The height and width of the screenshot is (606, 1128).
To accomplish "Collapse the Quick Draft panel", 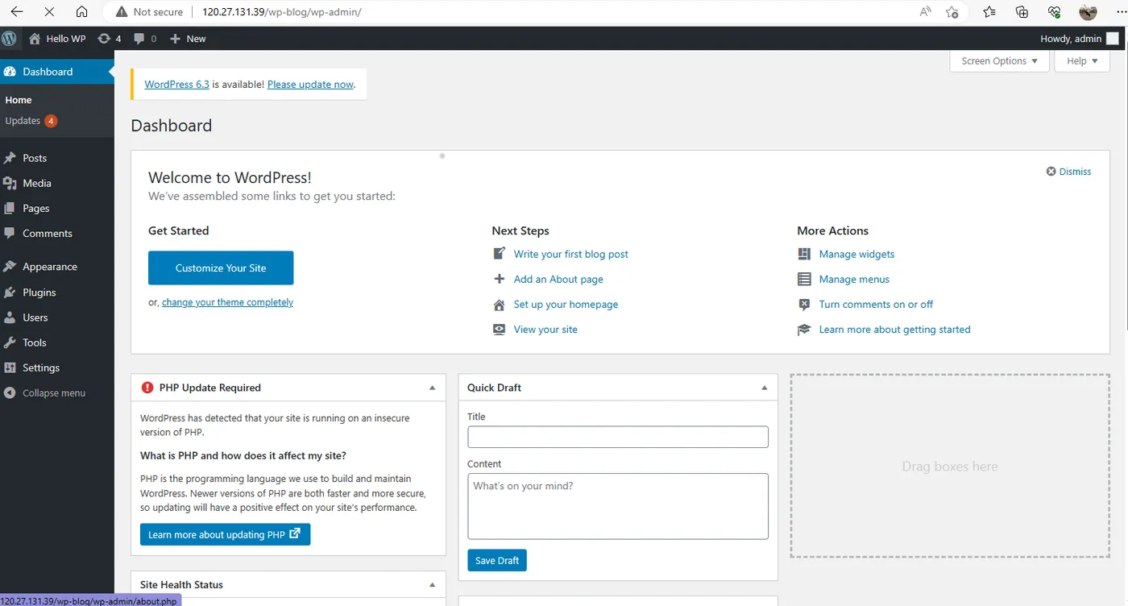I will (765, 388).
